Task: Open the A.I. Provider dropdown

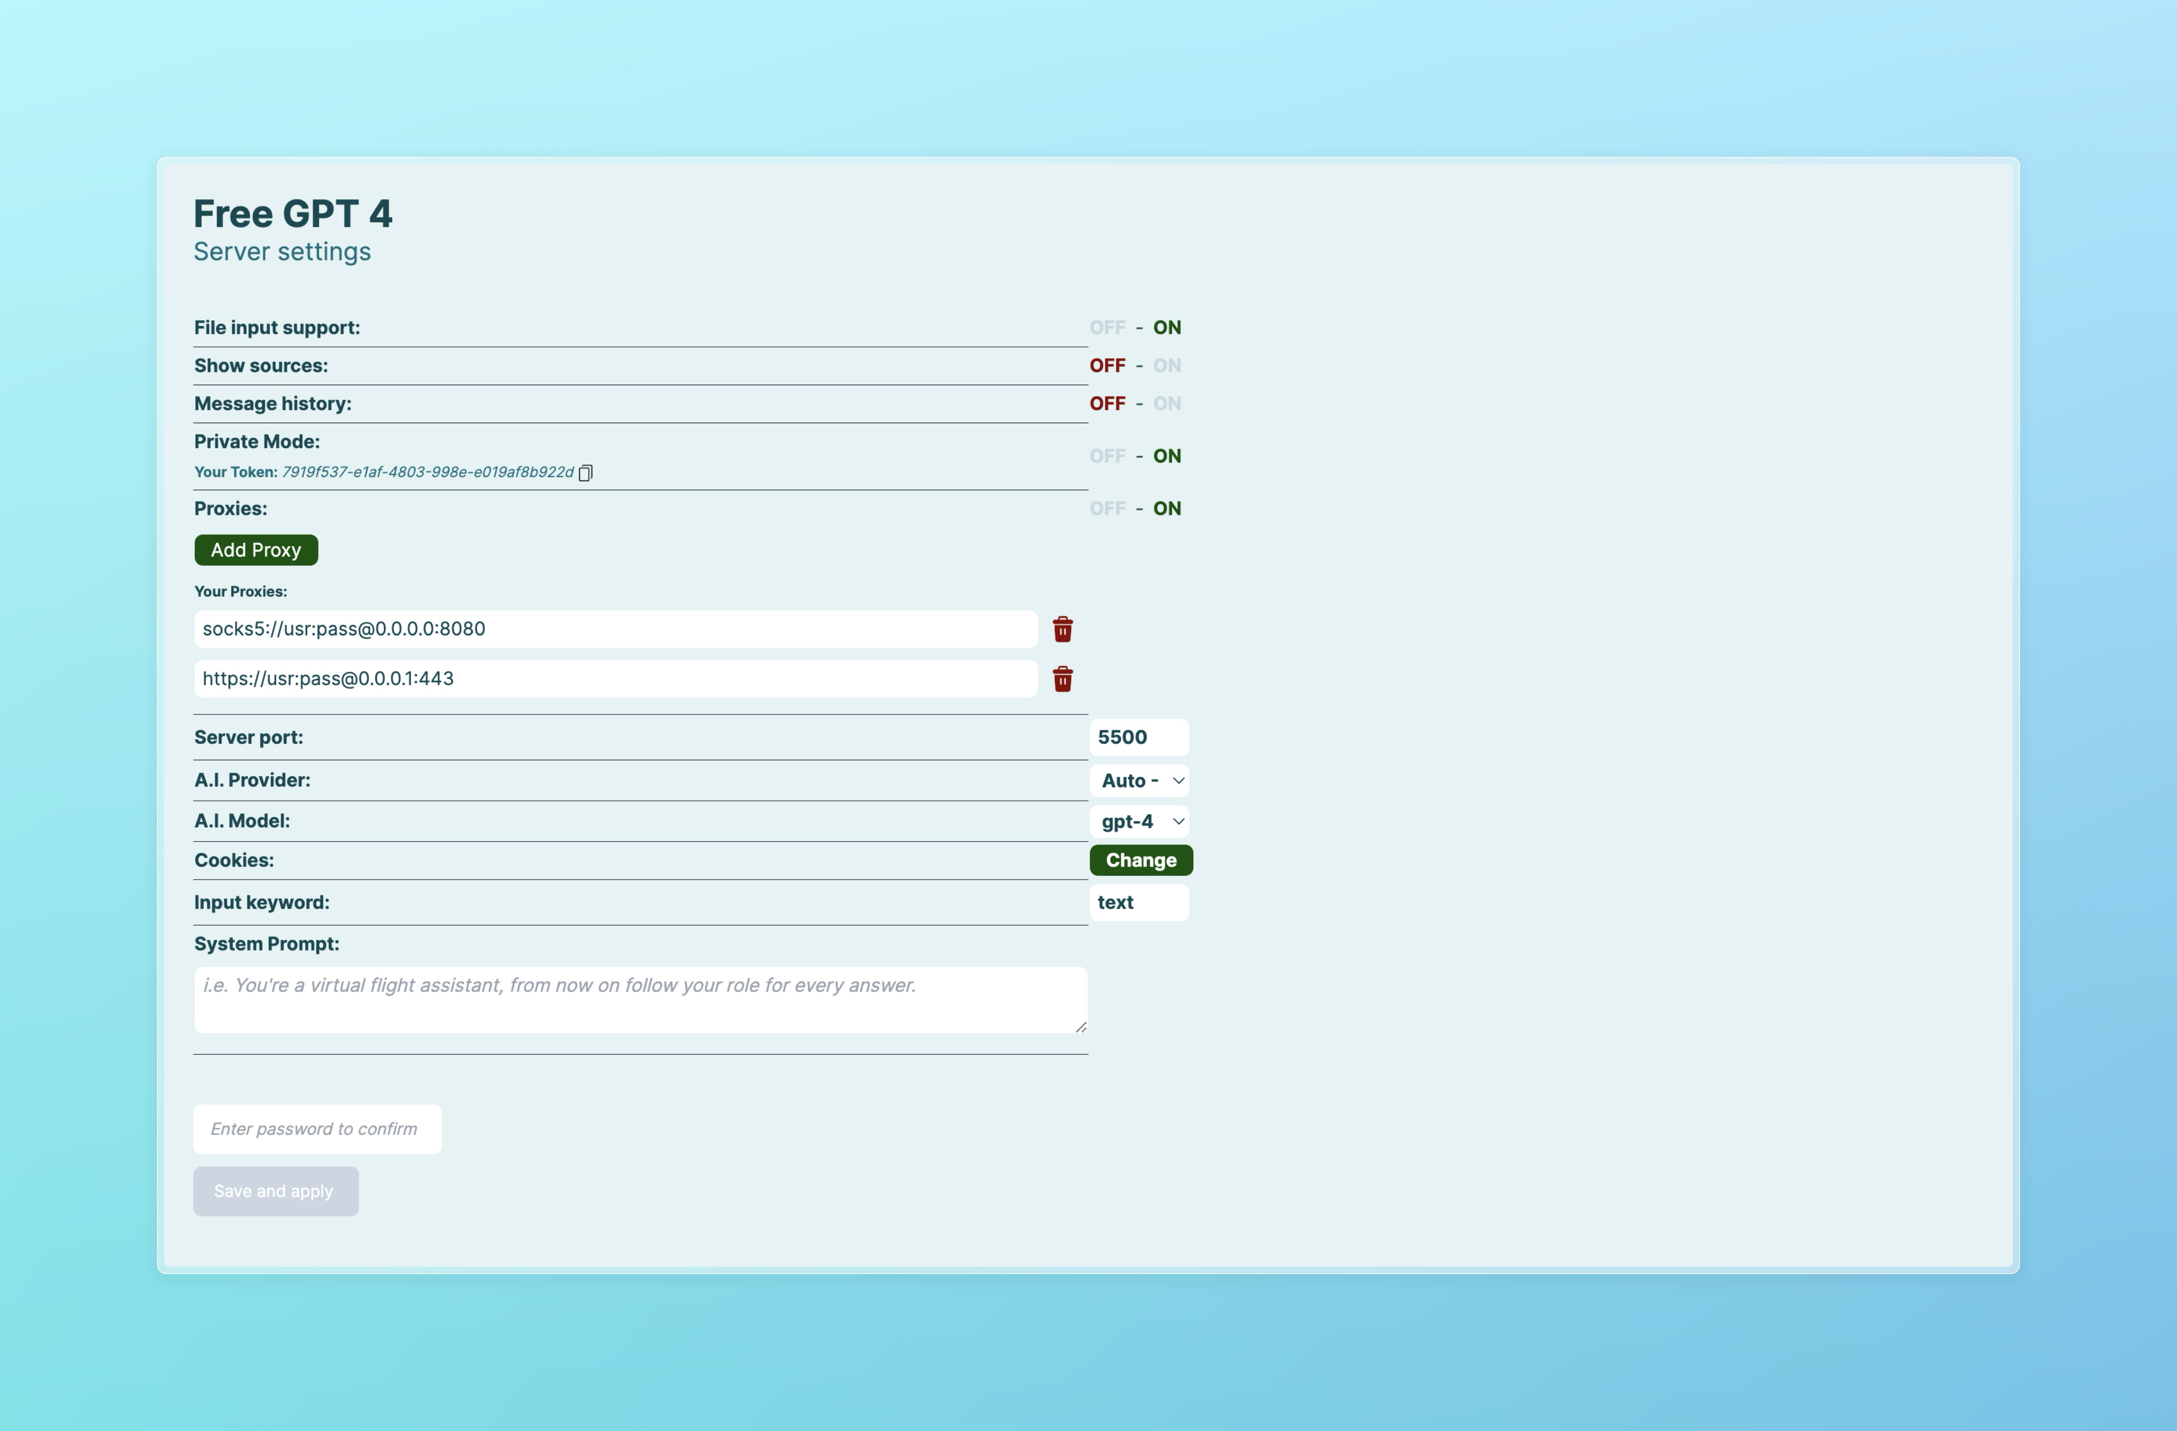Action: 1139,781
